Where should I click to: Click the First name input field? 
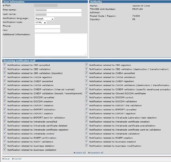pos(58,10)
